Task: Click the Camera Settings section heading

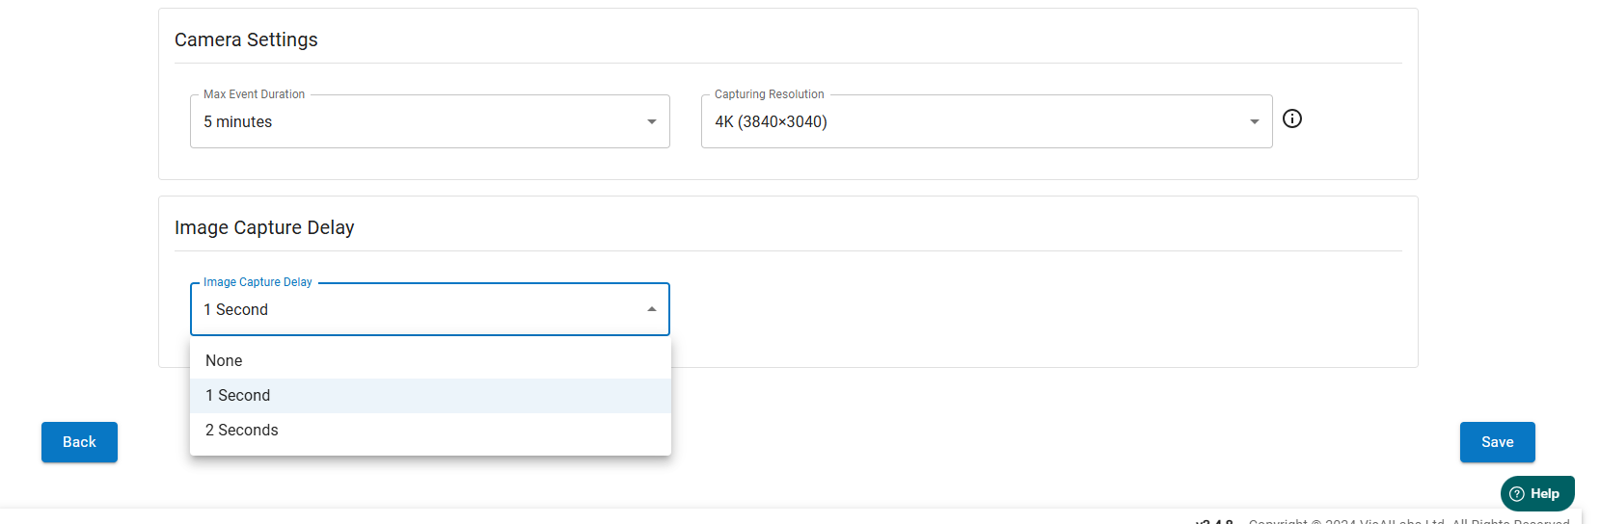Action: (246, 39)
